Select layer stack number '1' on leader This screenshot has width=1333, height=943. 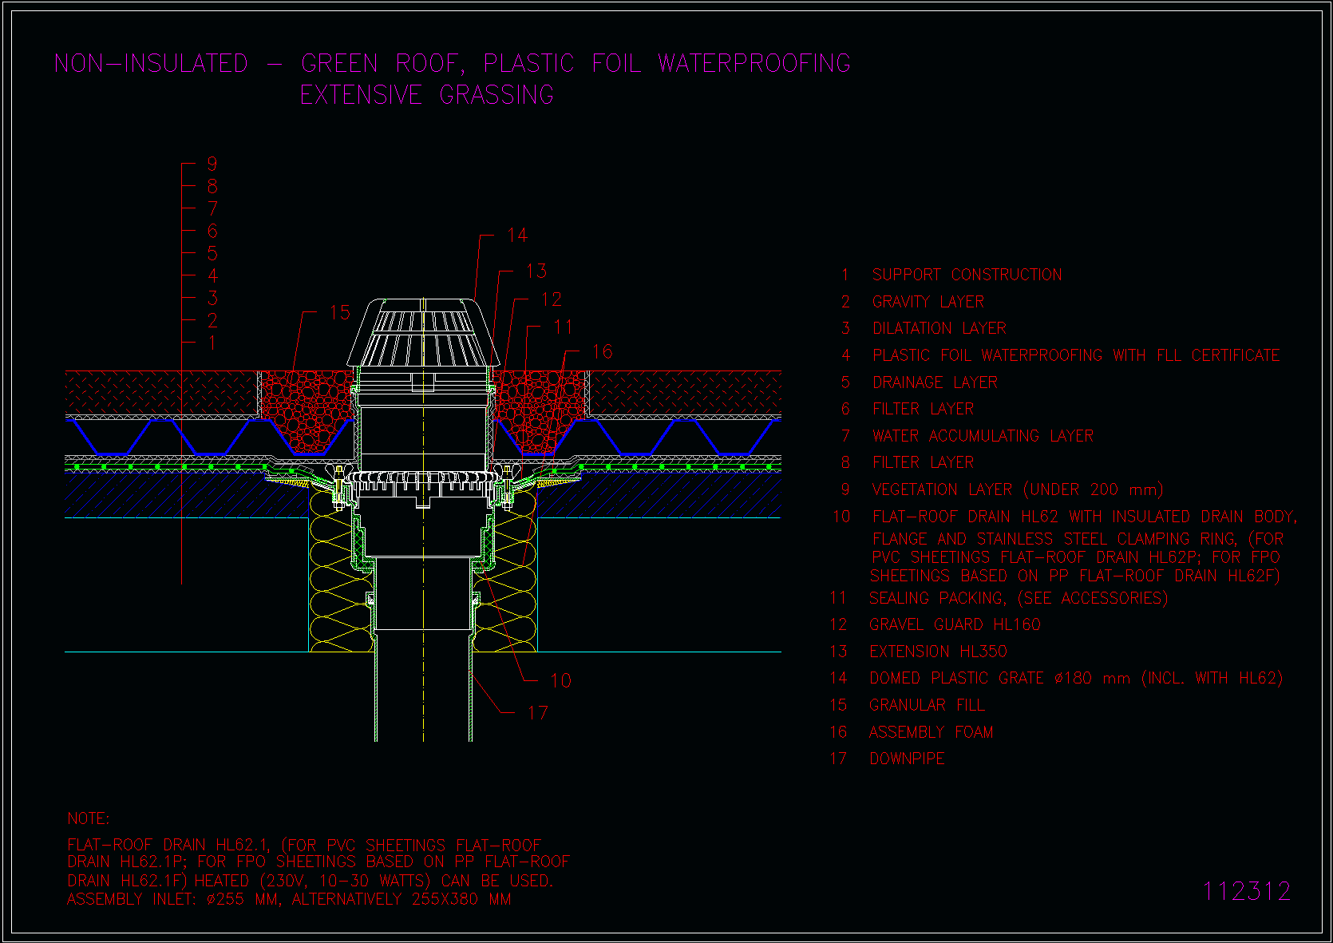click(x=212, y=343)
